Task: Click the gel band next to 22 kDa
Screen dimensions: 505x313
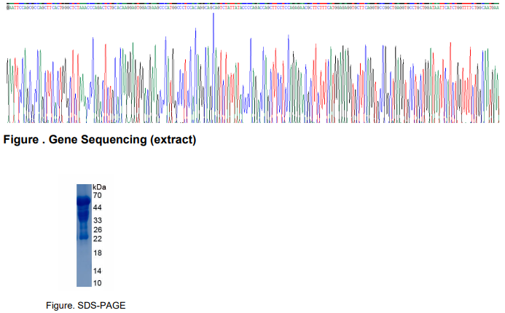Action: (84, 237)
